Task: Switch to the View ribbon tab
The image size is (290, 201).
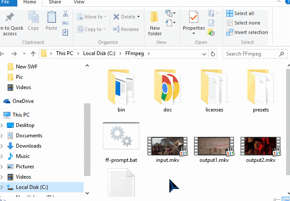Action: tap(79, 2)
